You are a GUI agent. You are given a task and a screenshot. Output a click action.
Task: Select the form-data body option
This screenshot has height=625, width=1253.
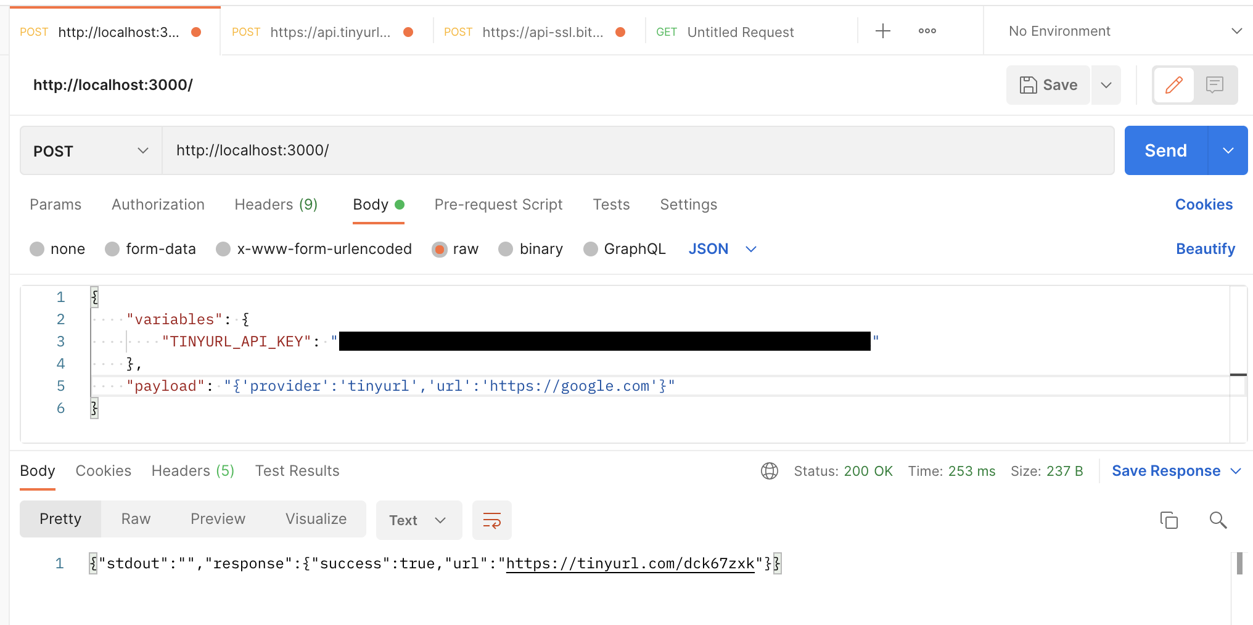112,249
